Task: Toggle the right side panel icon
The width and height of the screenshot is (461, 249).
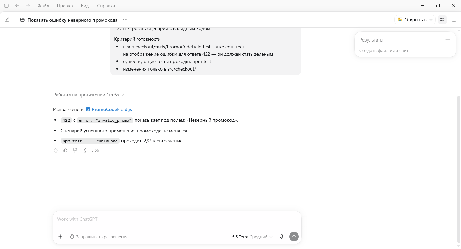Action: coord(454,20)
